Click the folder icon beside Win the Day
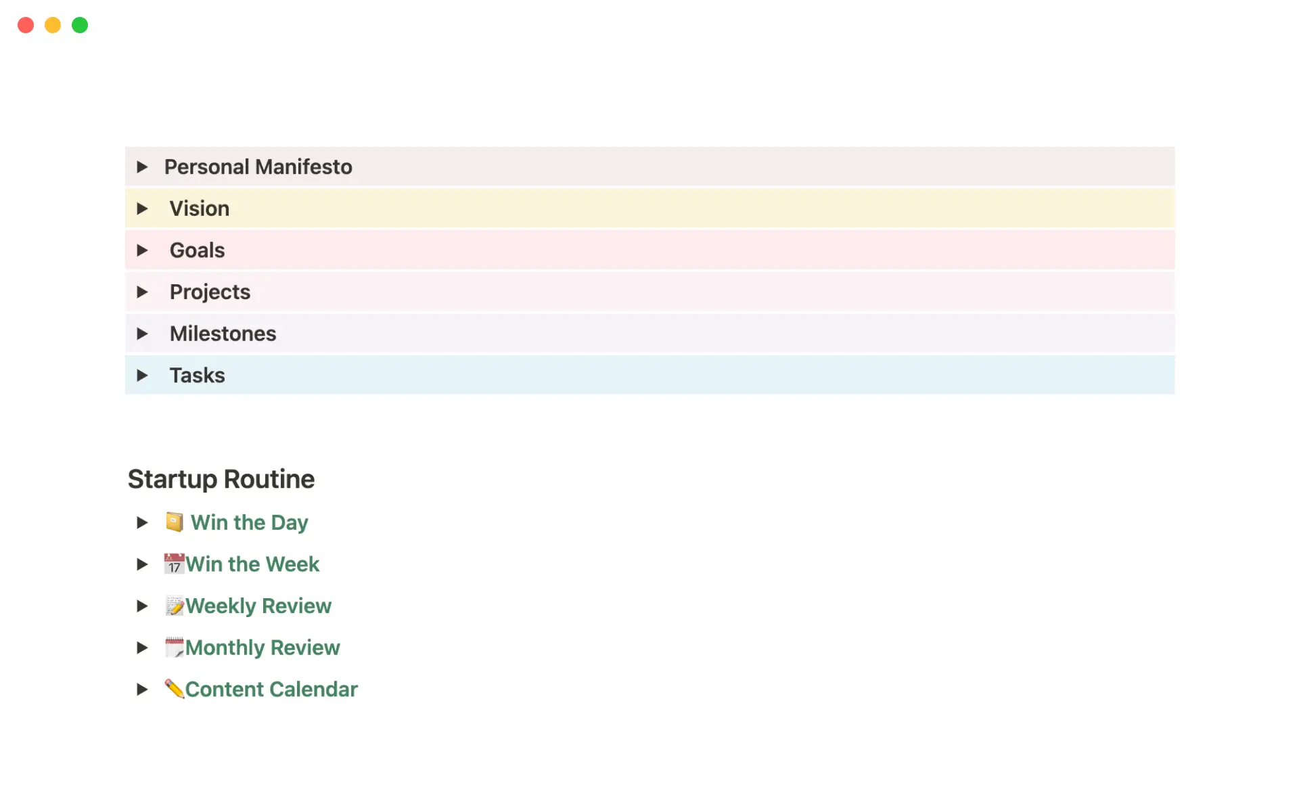This screenshot has width=1299, height=812. (x=175, y=522)
